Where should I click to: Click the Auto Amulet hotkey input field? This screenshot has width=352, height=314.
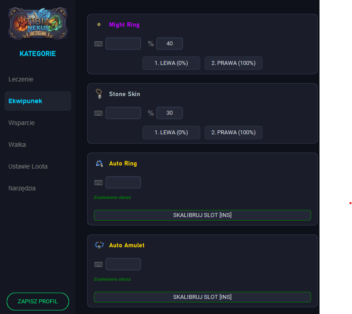pos(123,264)
